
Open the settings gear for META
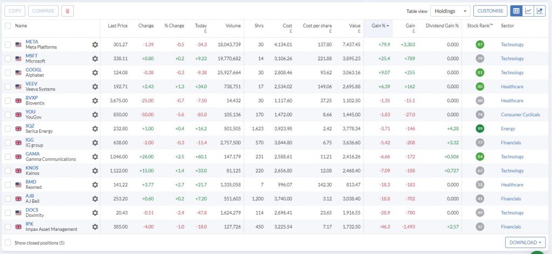95,45
